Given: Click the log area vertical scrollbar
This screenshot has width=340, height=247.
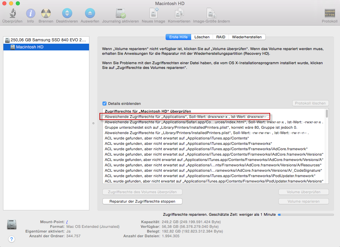Looking at the screenshot, I should [327, 114].
